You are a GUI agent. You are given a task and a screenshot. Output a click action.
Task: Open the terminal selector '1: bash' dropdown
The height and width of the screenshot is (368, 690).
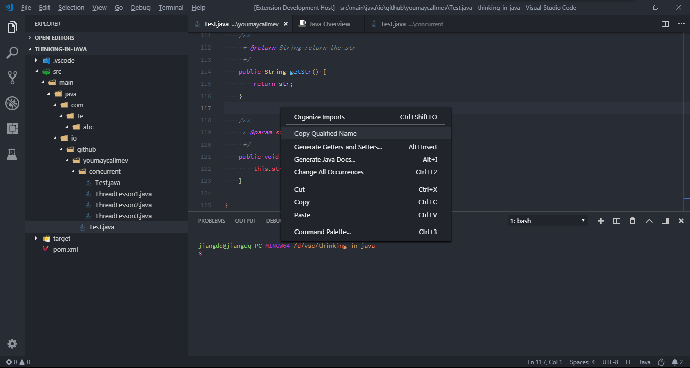(548, 221)
